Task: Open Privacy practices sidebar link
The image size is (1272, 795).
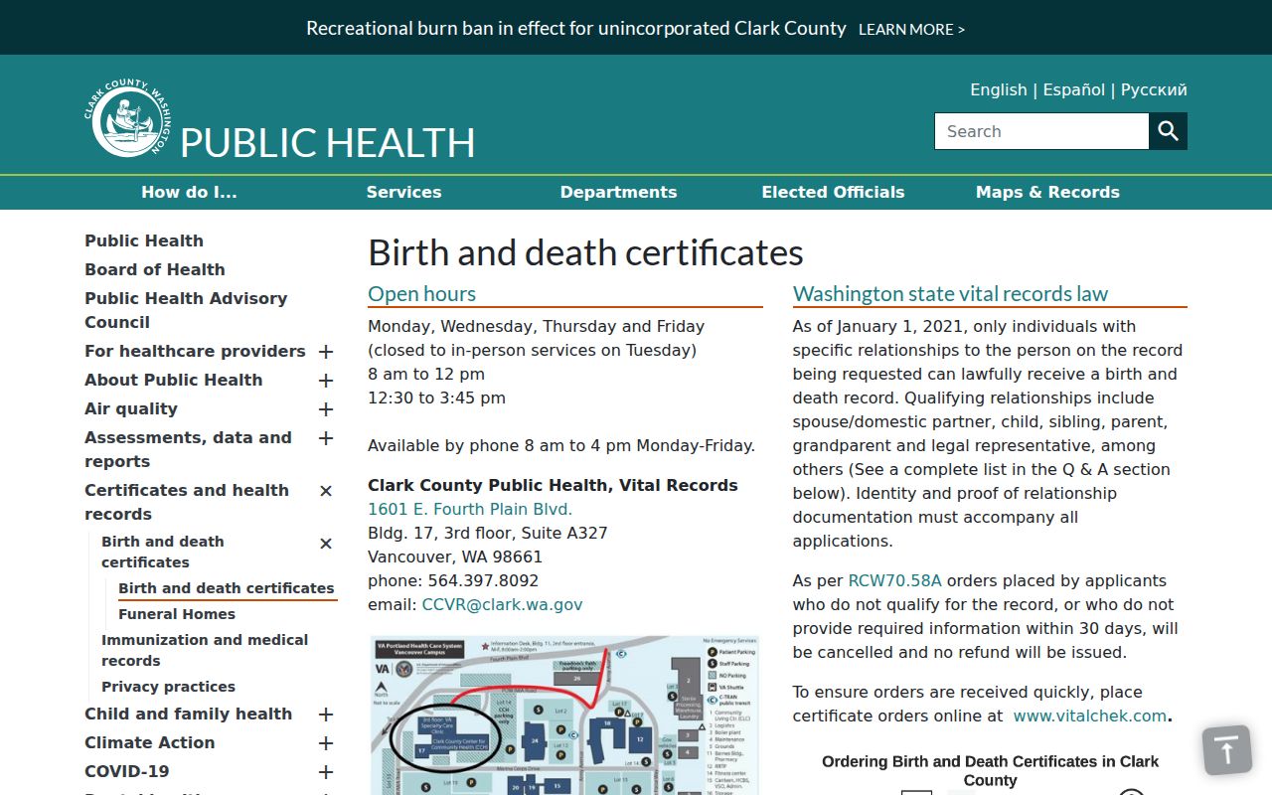Action: pyautogui.click(x=168, y=687)
